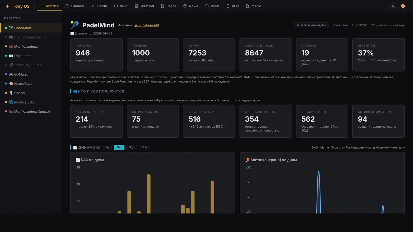Viewport: 413px width, 232px height.
Task: Click the dice icon beside BoardGameFriends
Action: click(11, 37)
